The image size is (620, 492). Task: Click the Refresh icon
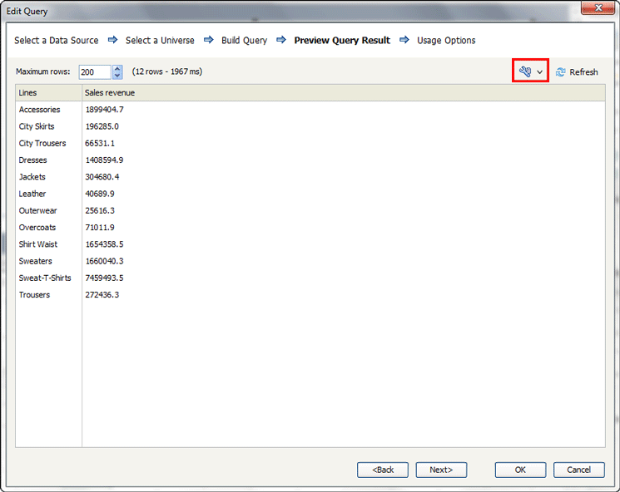(x=560, y=71)
